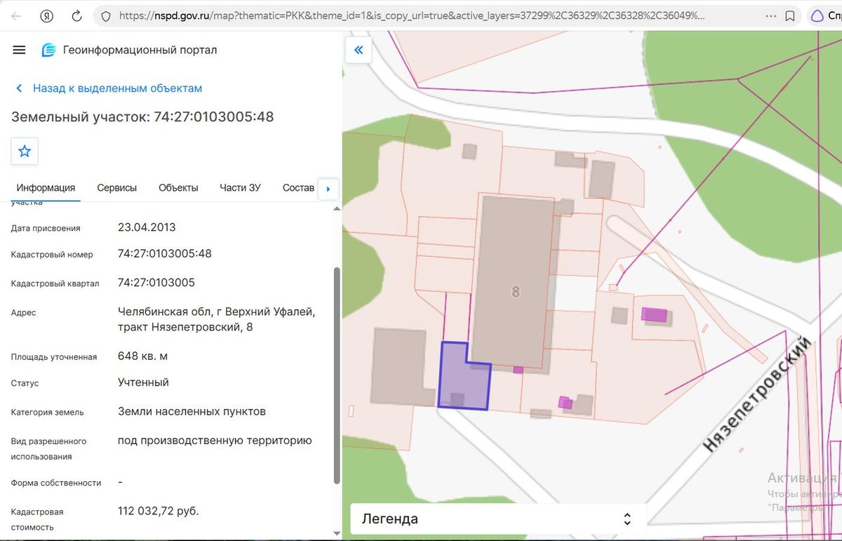
Task: Open the Объекты tab
Action: (x=178, y=187)
